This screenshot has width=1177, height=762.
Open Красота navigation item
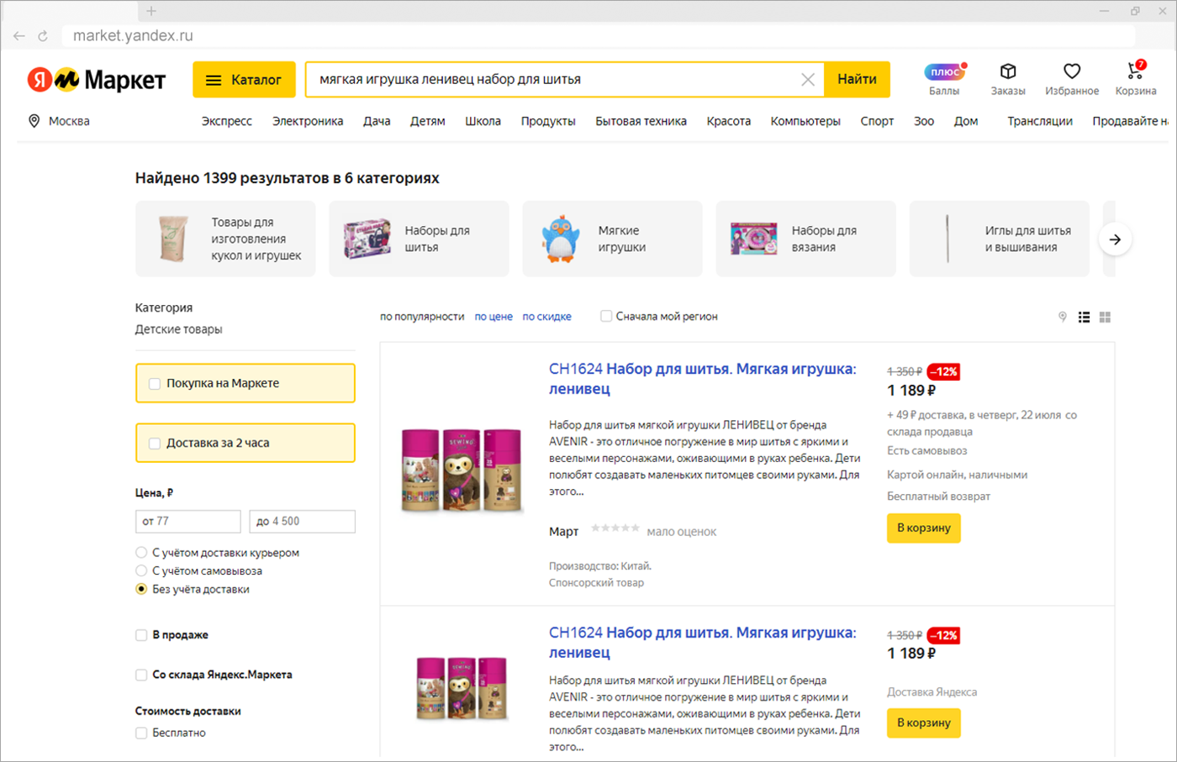729,121
